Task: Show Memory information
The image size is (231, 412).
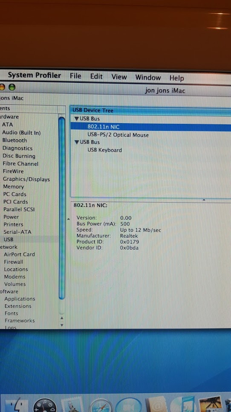Action: tap(13, 187)
